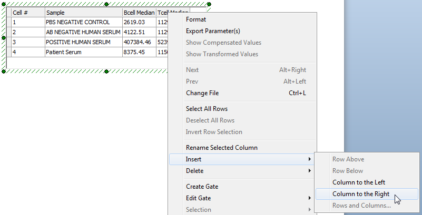Click the 407384.46 Bcell Median value
Image resolution: width=422 pixels, height=215 pixels.
(139, 42)
